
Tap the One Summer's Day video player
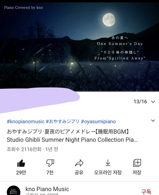[79, 47]
